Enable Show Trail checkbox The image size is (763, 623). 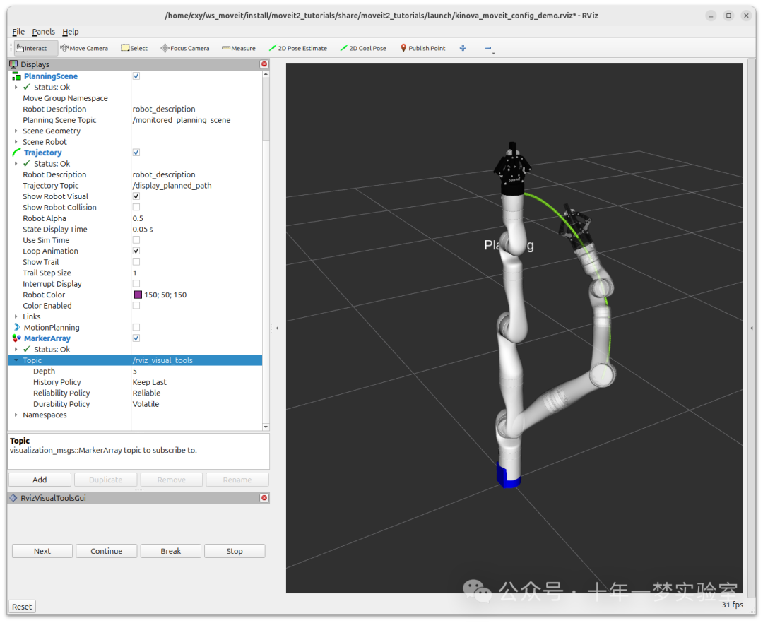(x=136, y=261)
